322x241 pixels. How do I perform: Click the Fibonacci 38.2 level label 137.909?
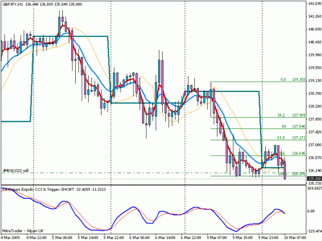(x=299, y=115)
